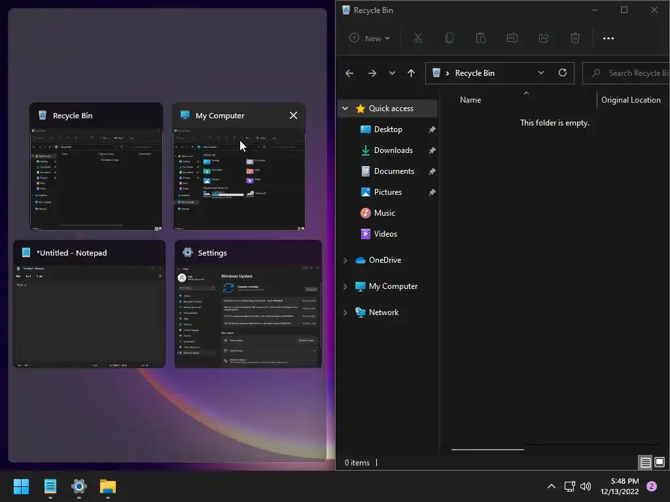Go back with the left arrow
This screenshot has height=502, width=670.
pos(349,73)
